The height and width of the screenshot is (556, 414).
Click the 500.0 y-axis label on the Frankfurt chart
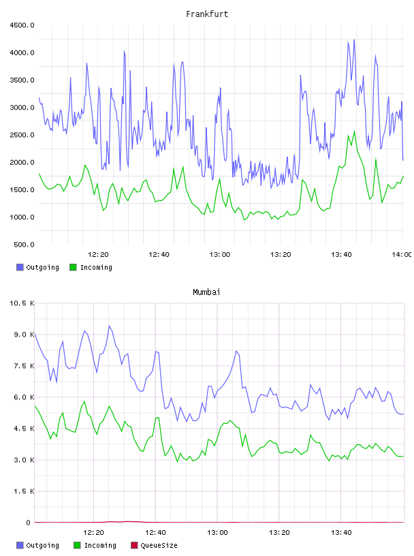24,245
